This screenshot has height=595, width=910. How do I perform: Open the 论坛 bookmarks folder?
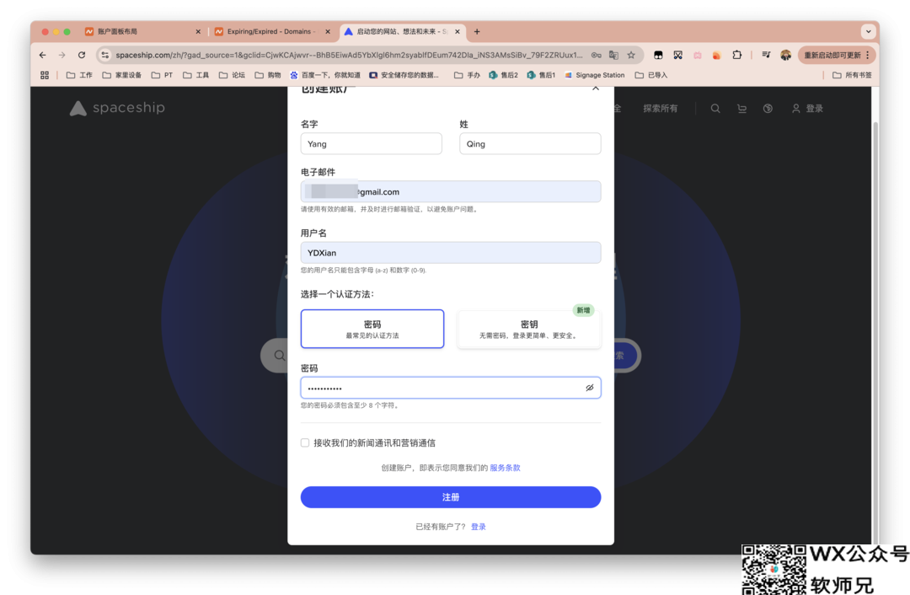tap(232, 75)
